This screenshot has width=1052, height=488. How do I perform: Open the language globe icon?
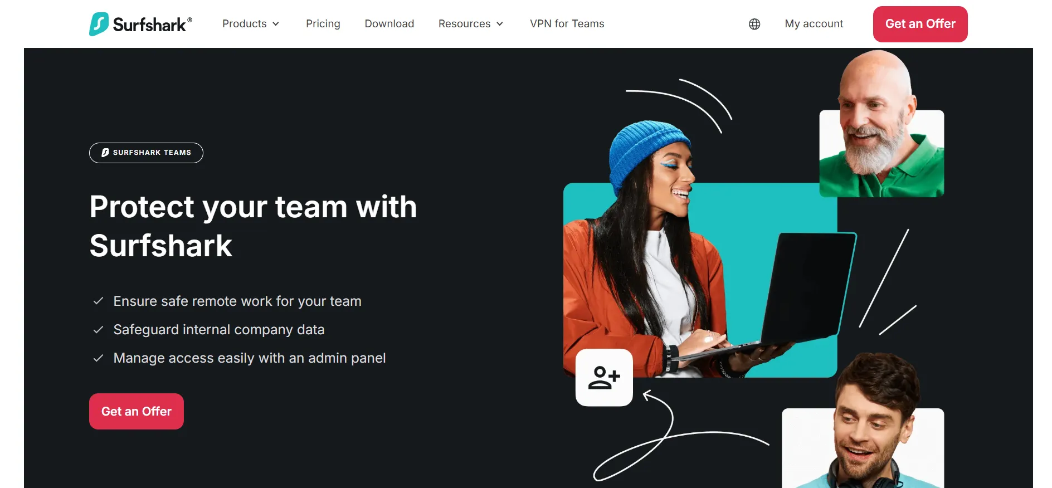coord(754,24)
